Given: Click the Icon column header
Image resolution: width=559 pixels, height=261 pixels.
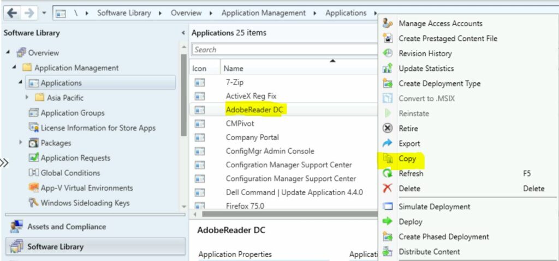Looking at the screenshot, I should [199, 68].
